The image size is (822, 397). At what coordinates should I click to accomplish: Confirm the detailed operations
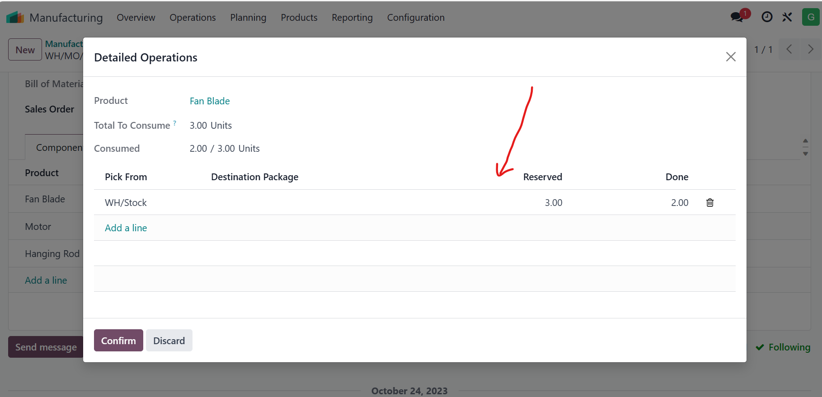point(118,341)
